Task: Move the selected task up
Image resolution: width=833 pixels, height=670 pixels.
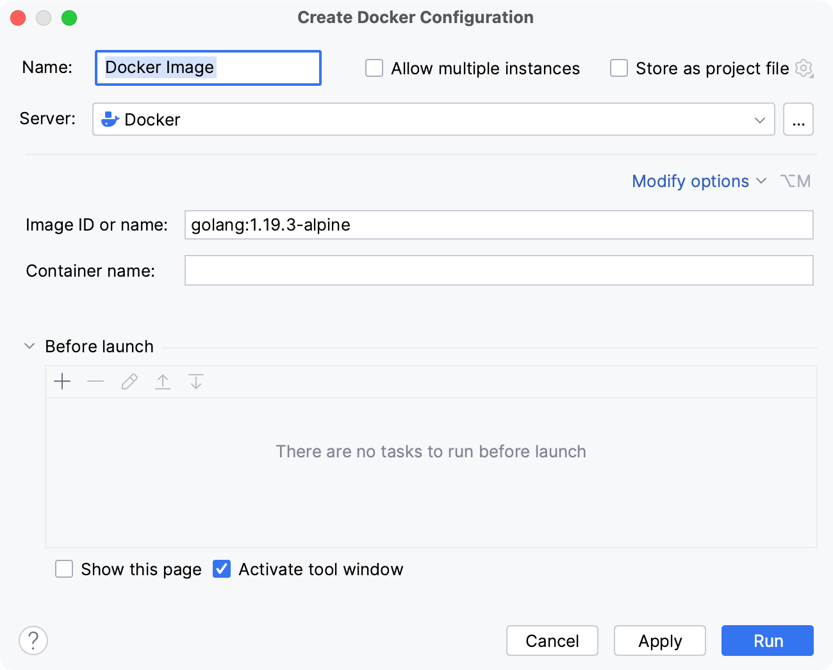Action: 162,381
